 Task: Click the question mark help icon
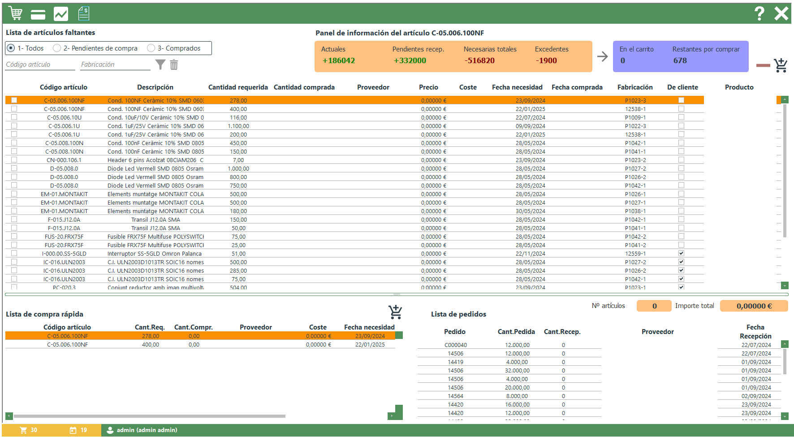click(759, 13)
